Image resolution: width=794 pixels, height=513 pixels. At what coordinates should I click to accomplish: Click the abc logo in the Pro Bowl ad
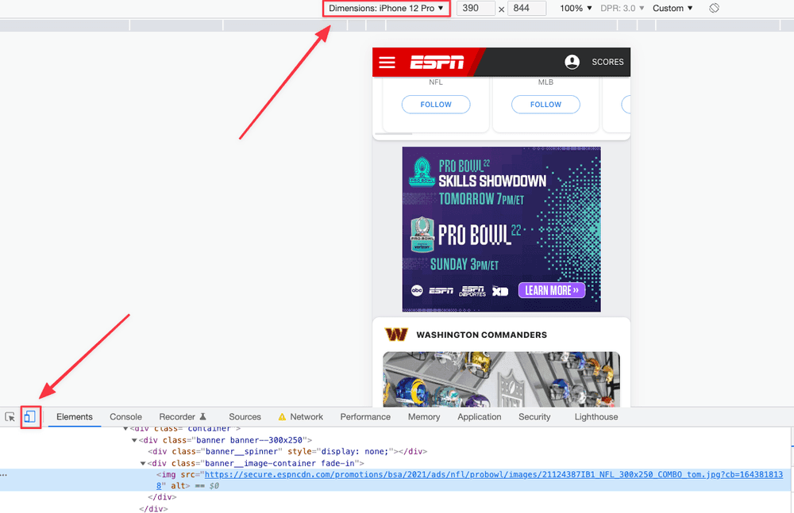point(416,291)
